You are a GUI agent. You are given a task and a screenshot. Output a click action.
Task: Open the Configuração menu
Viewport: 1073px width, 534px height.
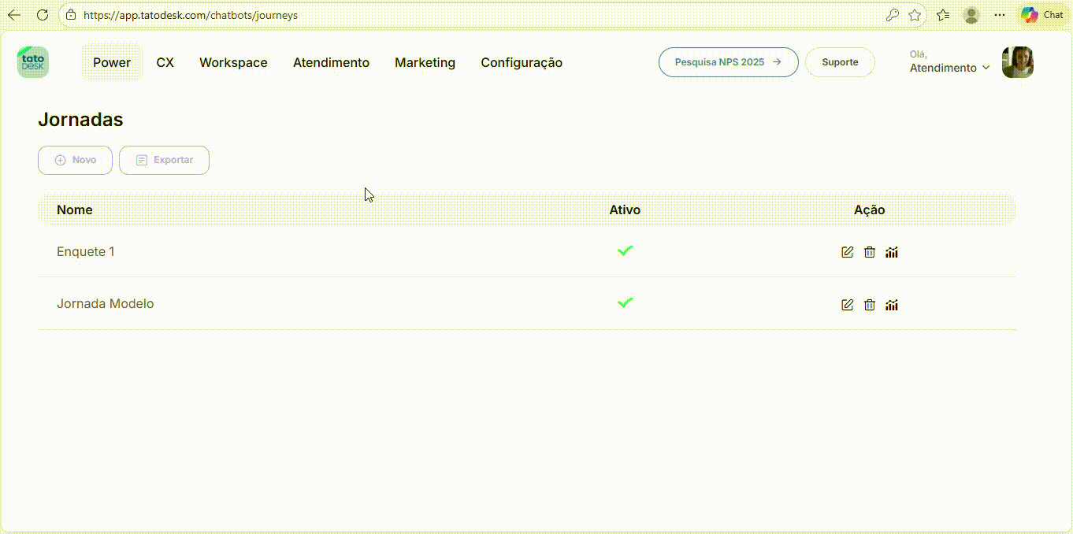pyautogui.click(x=522, y=62)
